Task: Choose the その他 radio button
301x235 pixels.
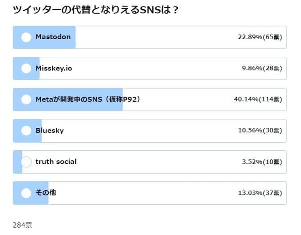Action: point(27,193)
